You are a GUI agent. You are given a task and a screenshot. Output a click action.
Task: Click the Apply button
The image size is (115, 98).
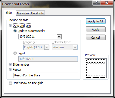tap(96, 29)
